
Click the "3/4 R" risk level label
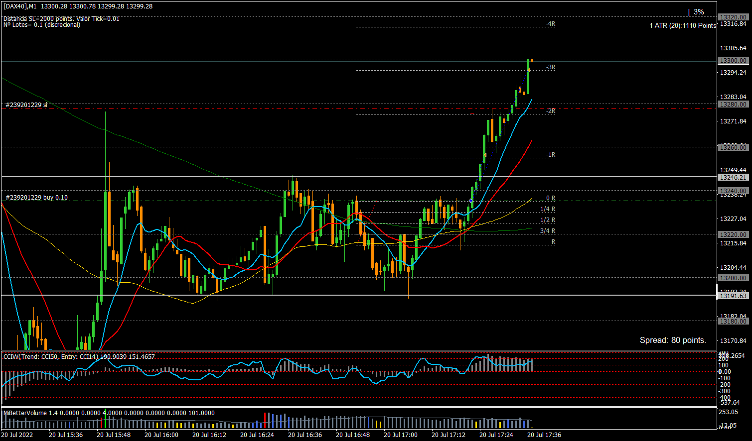(x=548, y=231)
